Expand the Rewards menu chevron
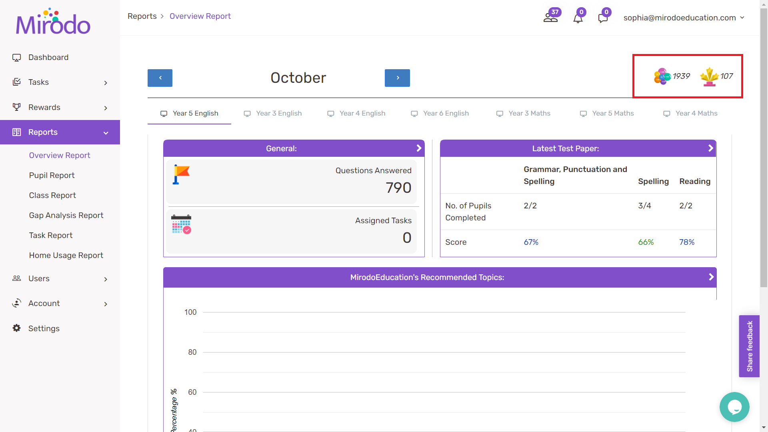This screenshot has height=432, width=768. 106,108
